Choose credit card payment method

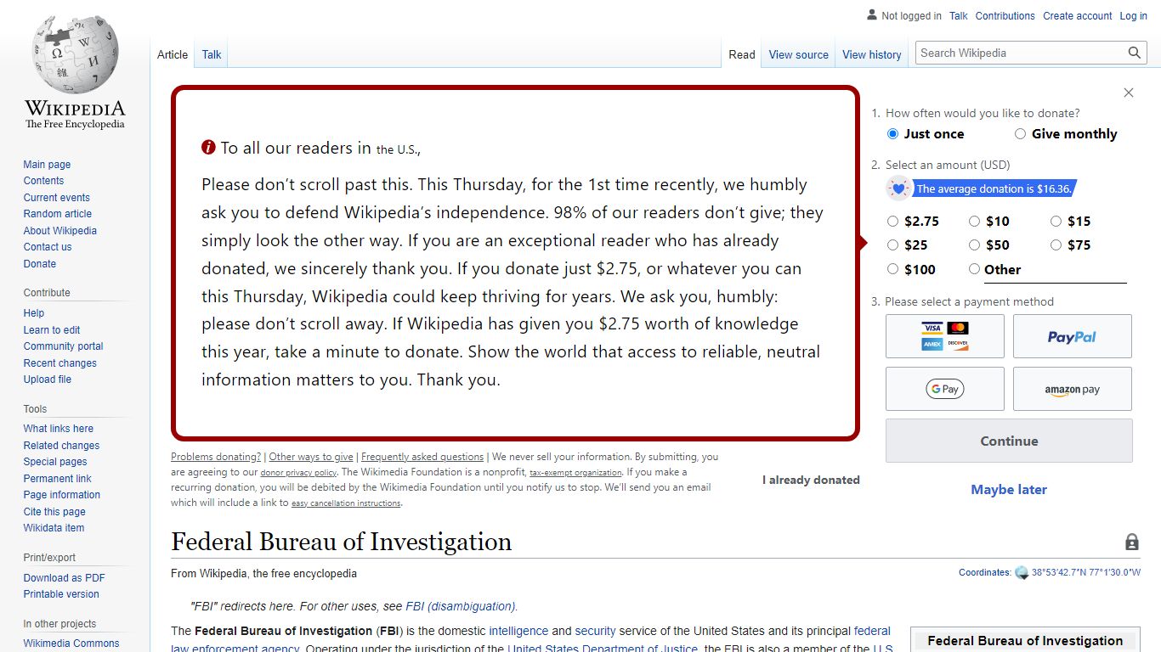tap(945, 336)
